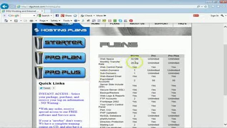This screenshot has width=227, height=128.
Task: Click the Web Space row label
Action: 107,59
